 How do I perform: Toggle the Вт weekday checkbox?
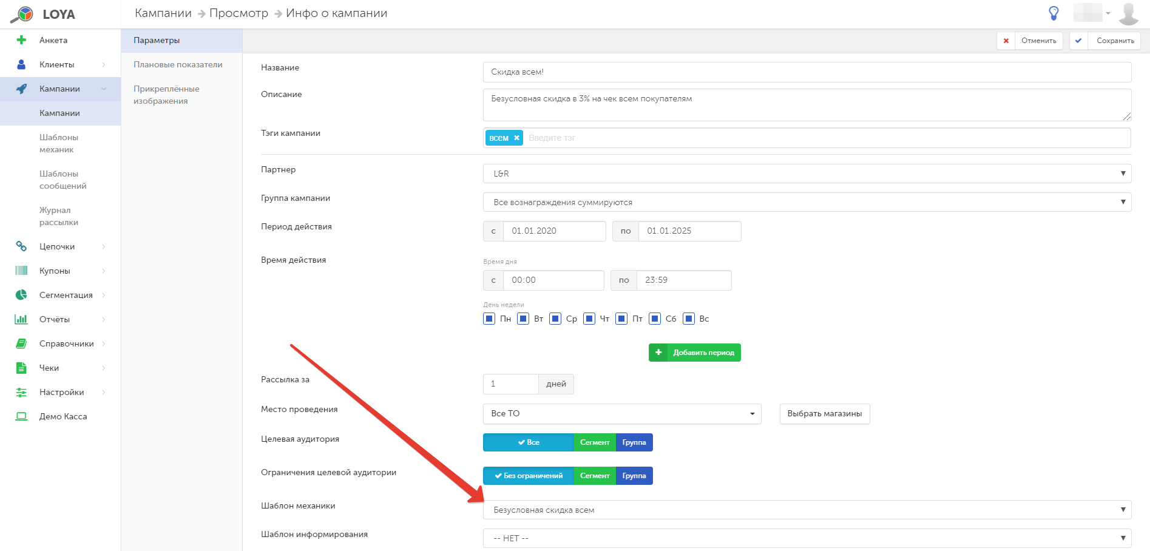click(x=523, y=319)
